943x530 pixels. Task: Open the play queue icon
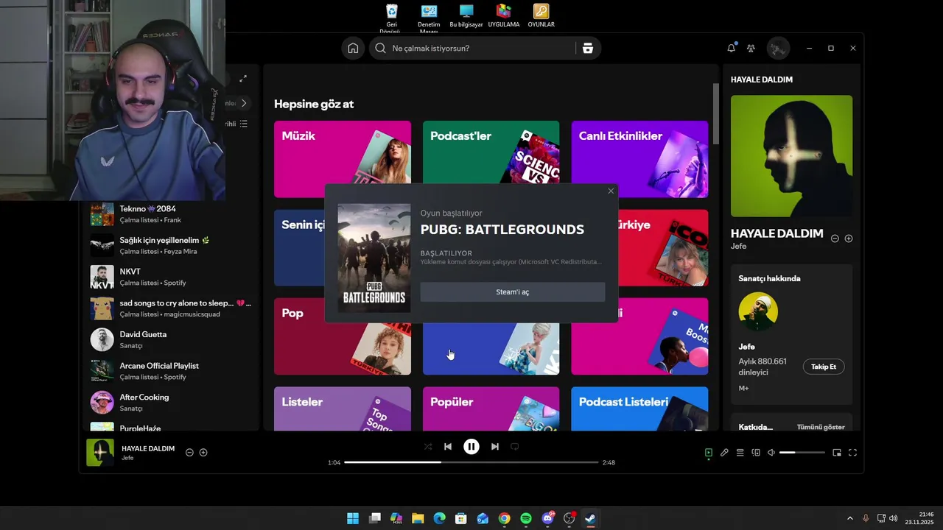[740, 453]
